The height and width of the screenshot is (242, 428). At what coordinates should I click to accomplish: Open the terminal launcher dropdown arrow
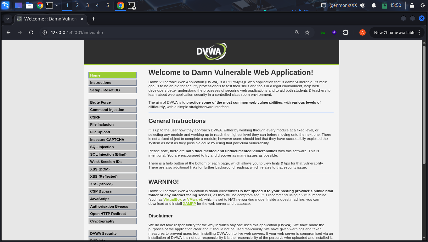coord(57,5)
